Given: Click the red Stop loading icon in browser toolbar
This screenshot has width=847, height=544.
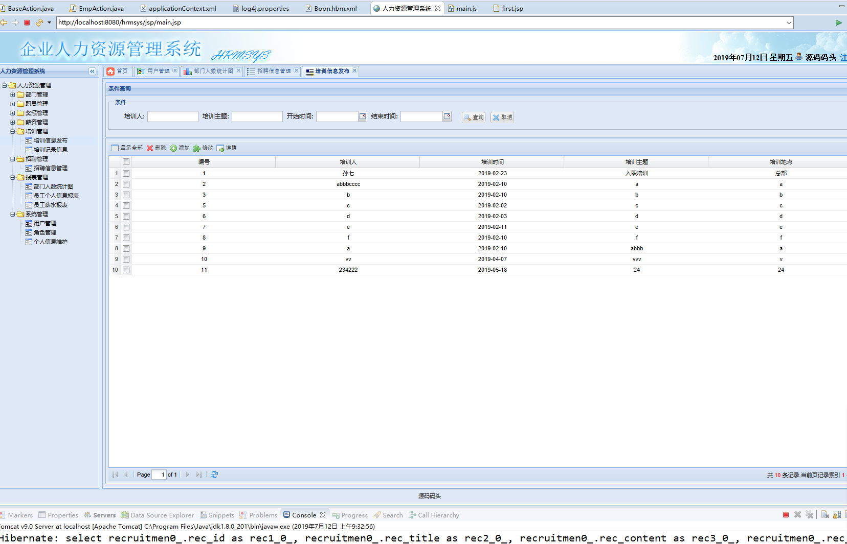Looking at the screenshot, I should click(x=27, y=22).
